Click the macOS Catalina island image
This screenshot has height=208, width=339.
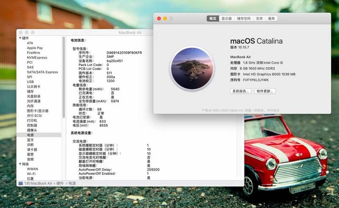192,68
